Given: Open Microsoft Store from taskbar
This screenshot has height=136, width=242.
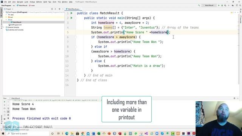Looking at the screenshot, I should pos(77,133).
